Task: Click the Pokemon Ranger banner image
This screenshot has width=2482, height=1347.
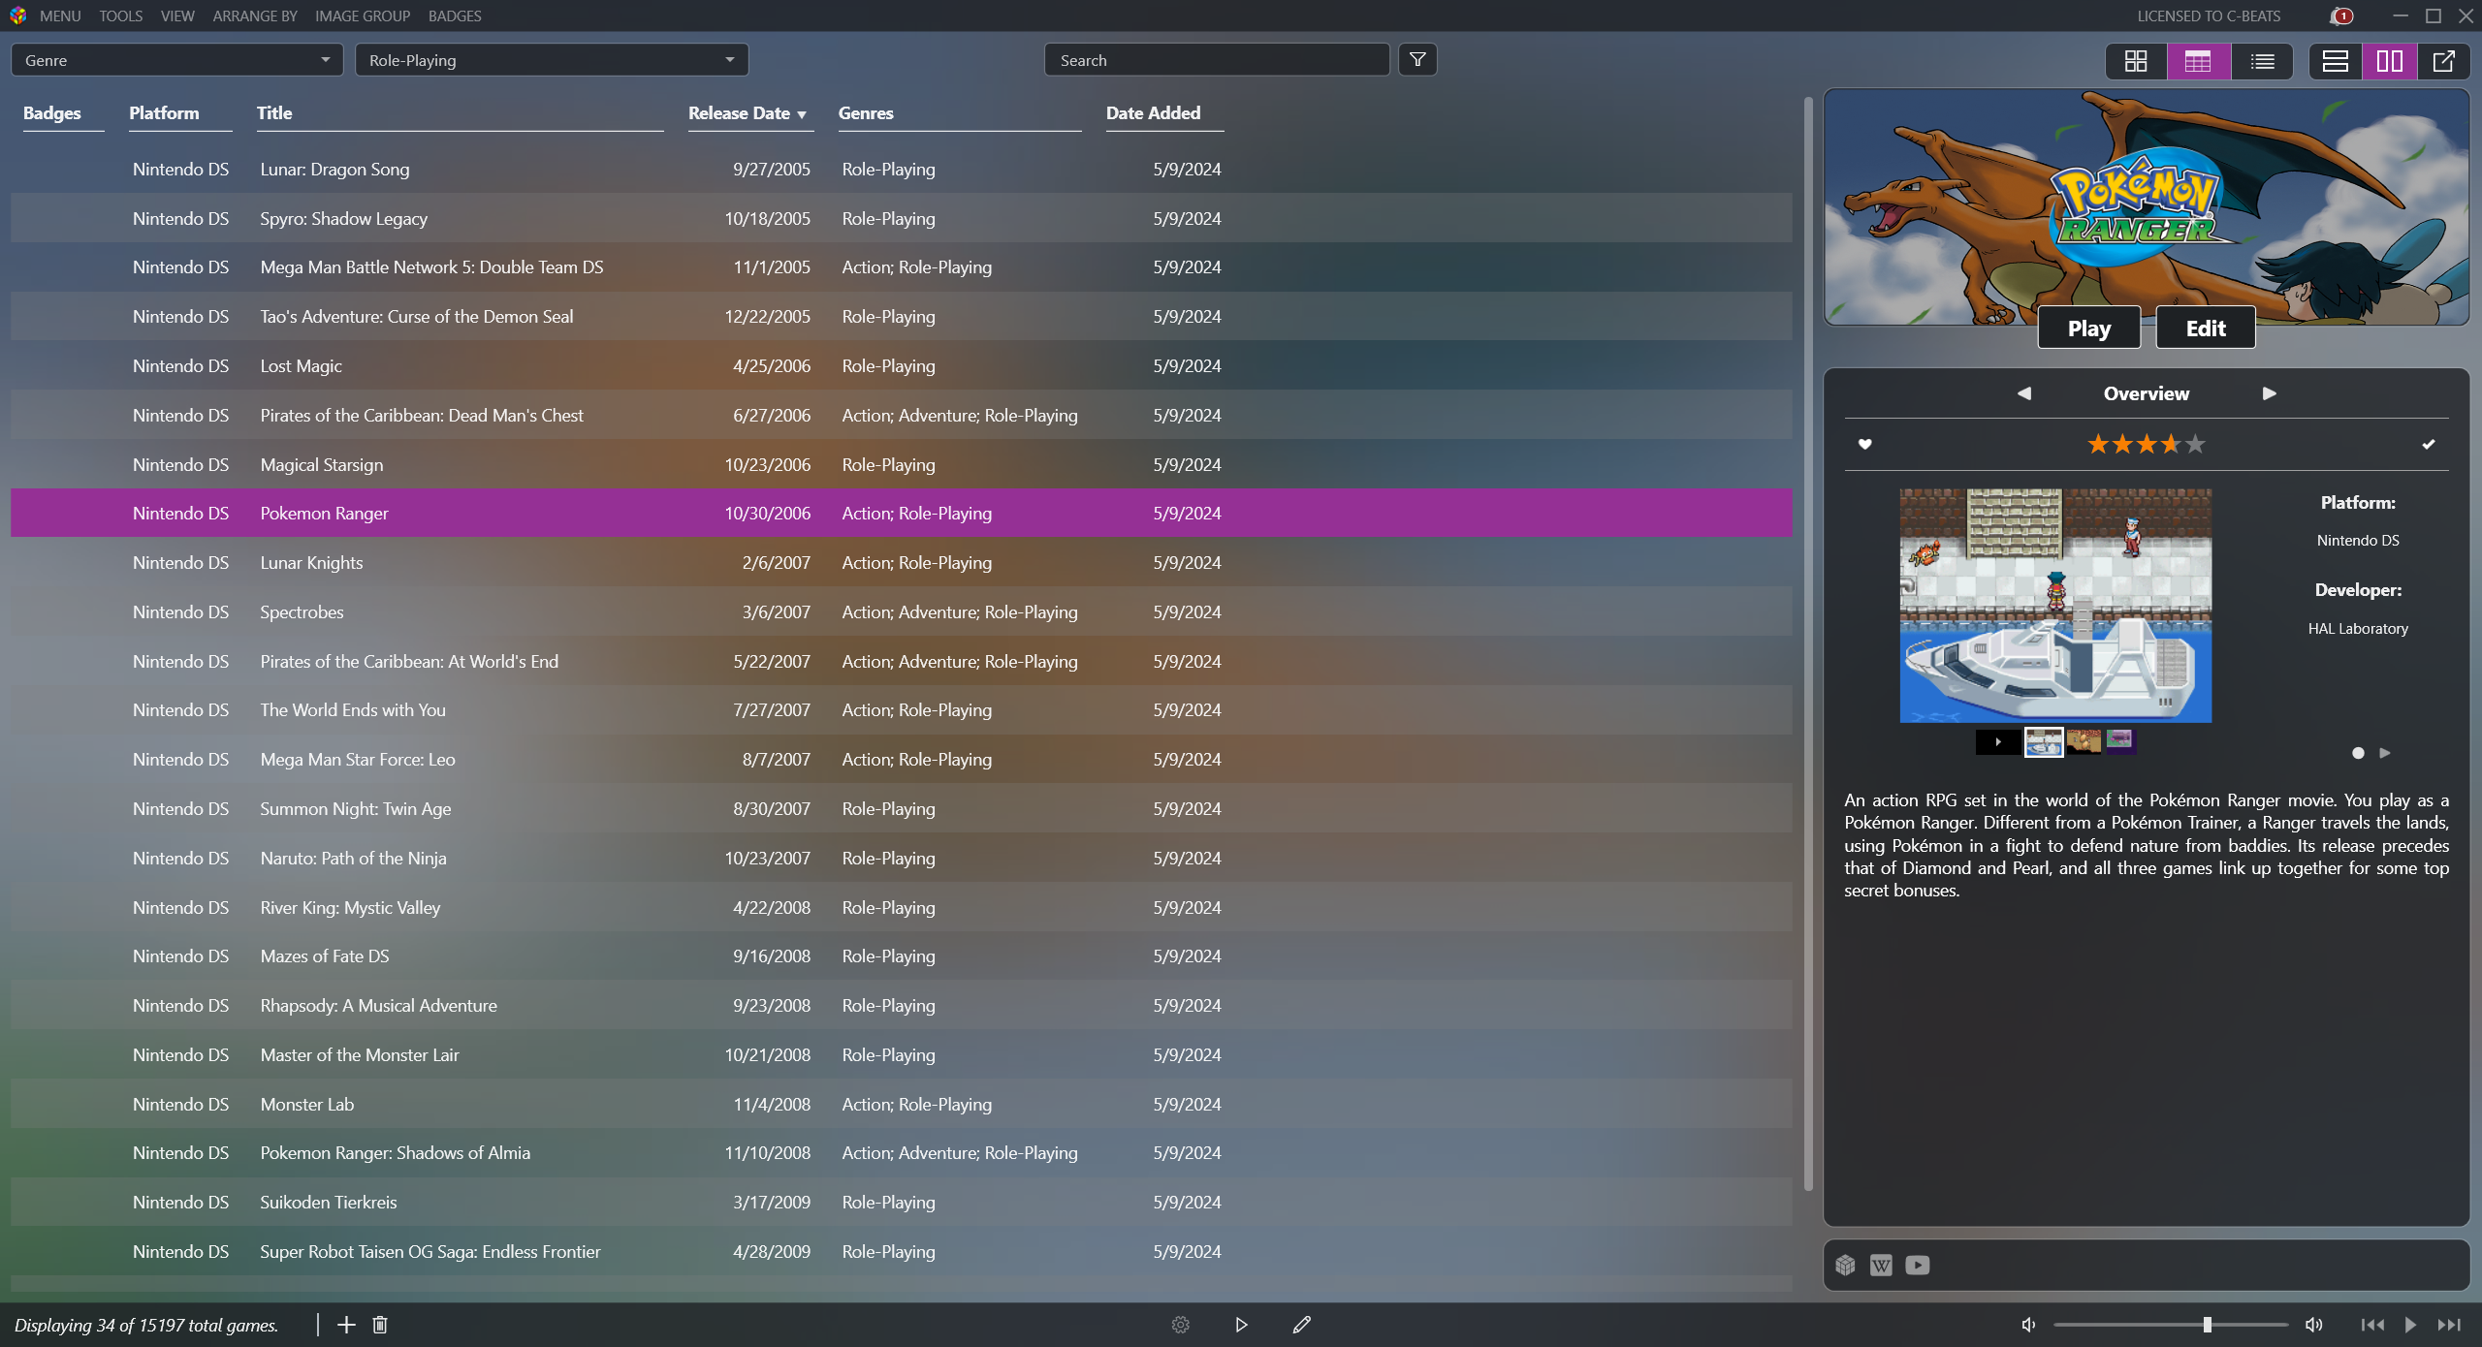Action: coord(2147,207)
